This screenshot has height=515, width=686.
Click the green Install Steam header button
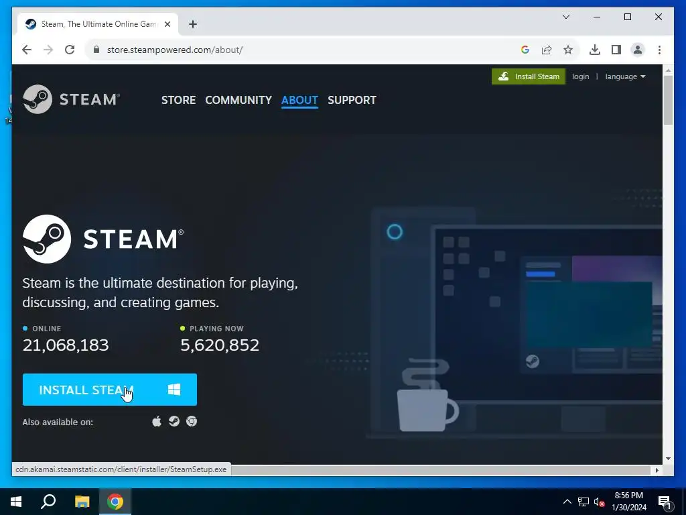[x=529, y=76]
